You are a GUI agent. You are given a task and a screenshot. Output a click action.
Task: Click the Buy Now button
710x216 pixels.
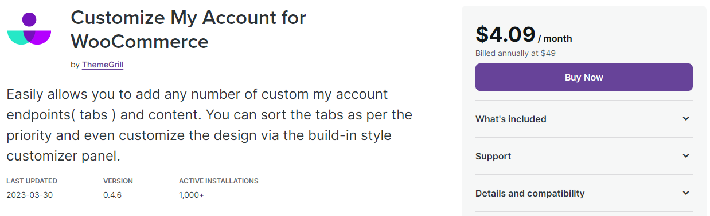point(584,77)
